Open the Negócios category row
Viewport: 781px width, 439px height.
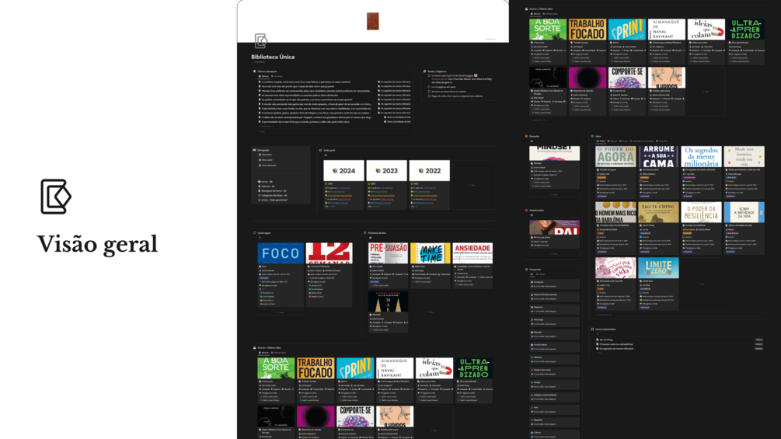point(554,309)
